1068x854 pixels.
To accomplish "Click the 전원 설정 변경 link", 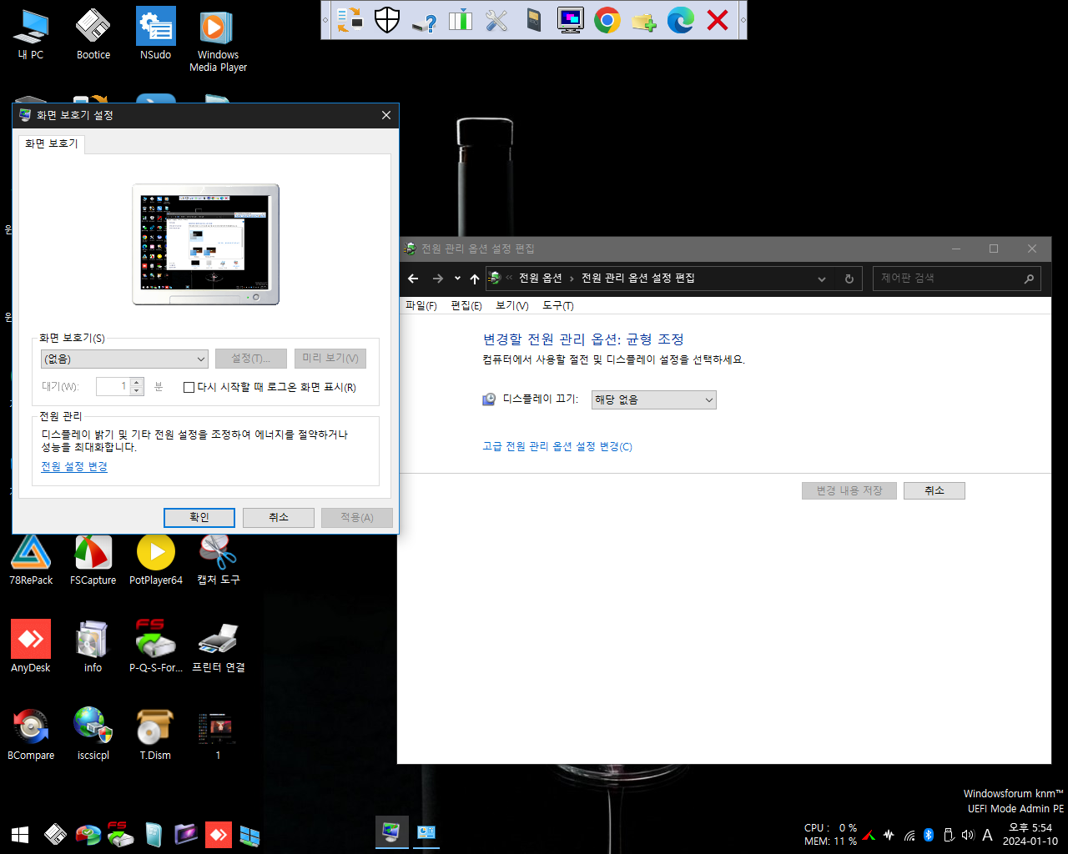I will (x=74, y=467).
